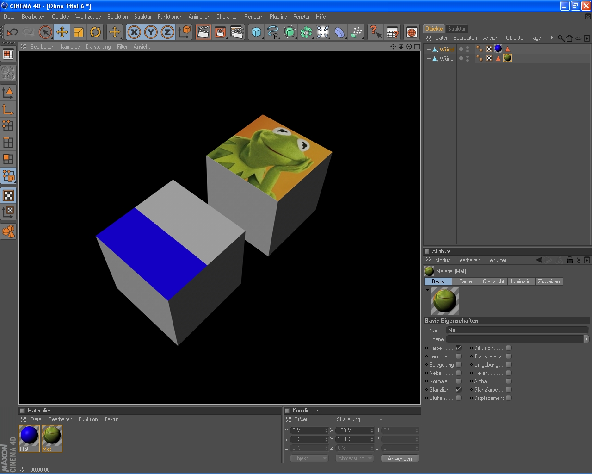Select the blue Mat material swatch

click(x=29, y=438)
